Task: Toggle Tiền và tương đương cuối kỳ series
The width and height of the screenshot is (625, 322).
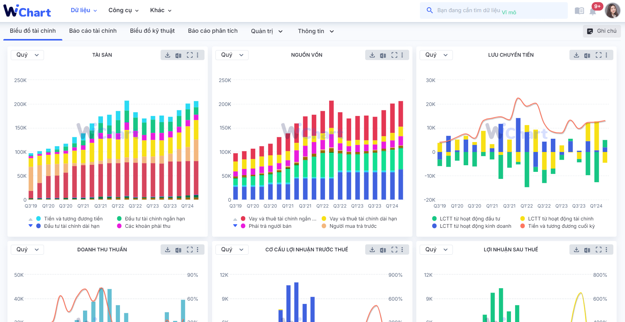Action: tap(557, 226)
